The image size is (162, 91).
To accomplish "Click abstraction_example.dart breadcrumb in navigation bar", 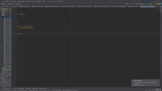I will [15, 4].
